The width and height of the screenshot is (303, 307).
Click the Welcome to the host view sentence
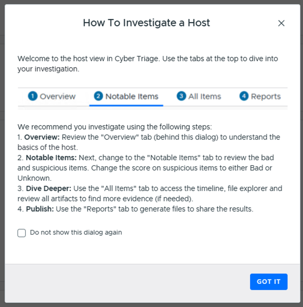point(148,64)
